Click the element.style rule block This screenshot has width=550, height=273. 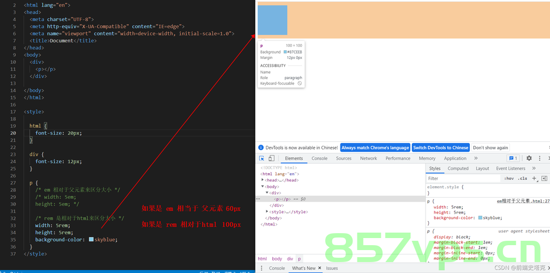click(488, 190)
